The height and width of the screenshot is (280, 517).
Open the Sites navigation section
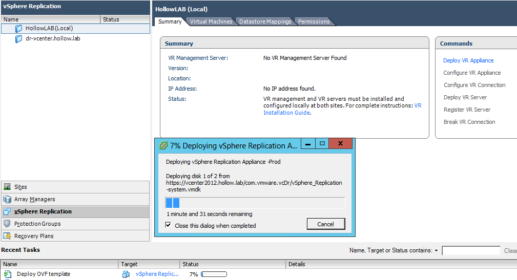[x=75, y=187]
